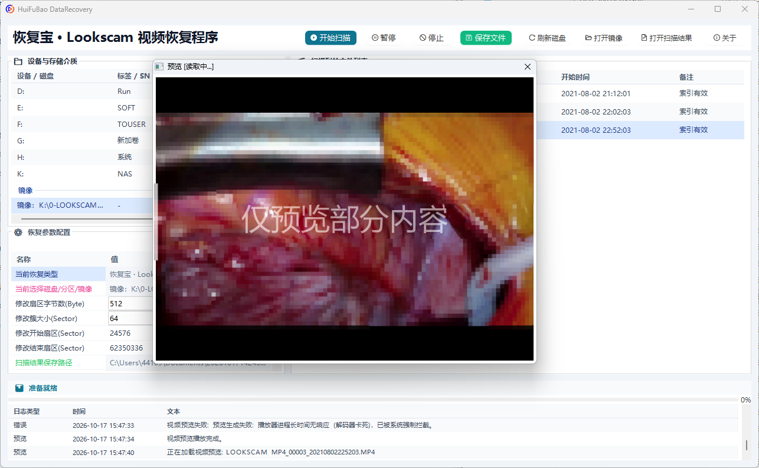Image resolution: width=759 pixels, height=468 pixels.
Task: Click the 扇区字节数 input showing 512
Action: tap(130, 303)
